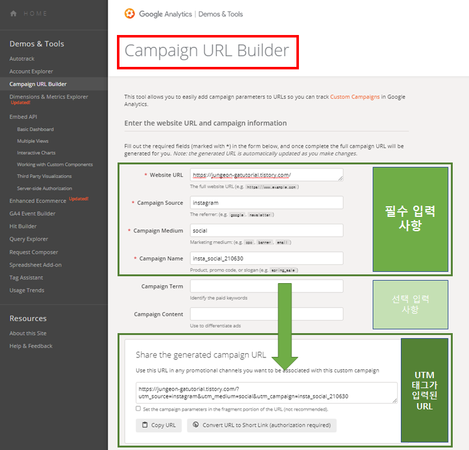Click the Campaign Term field
Image resolution: width=469 pixels, height=450 pixels.
pyautogui.click(x=266, y=286)
